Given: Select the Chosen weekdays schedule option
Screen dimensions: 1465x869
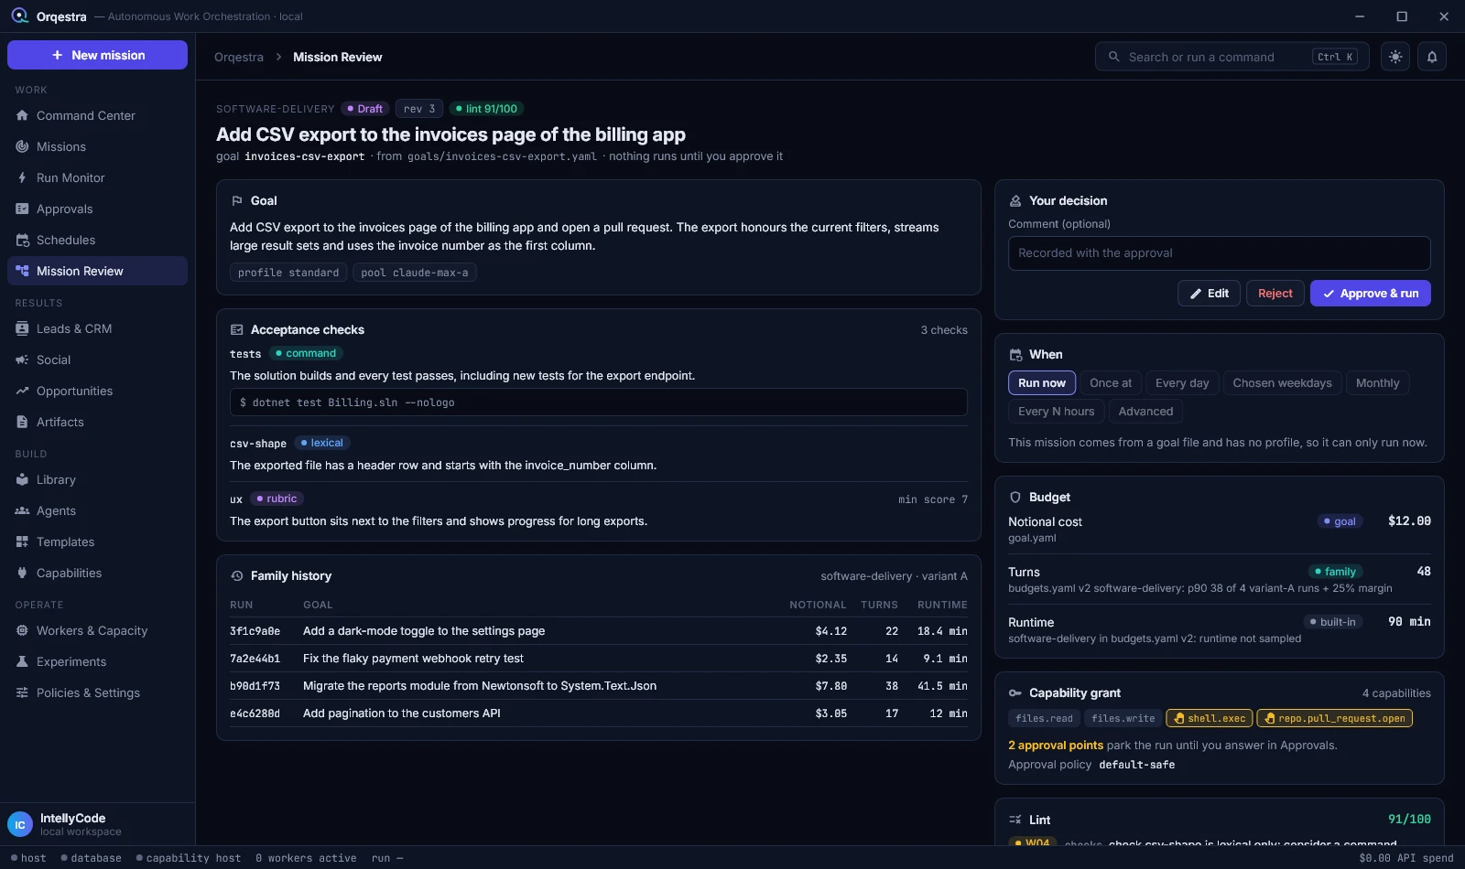Looking at the screenshot, I should (1282, 383).
